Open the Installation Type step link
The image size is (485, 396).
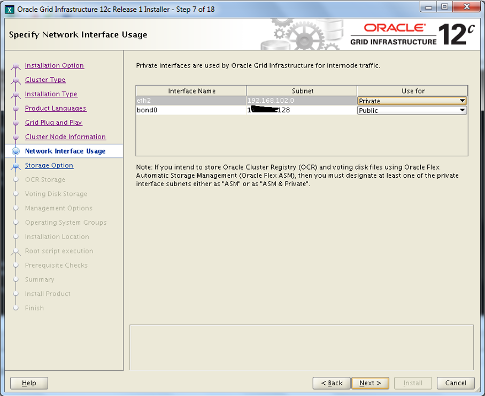51,94
